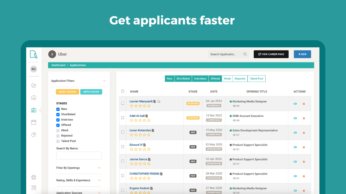The width and height of the screenshot is (346, 194).
Task: Open the palette theme icon in sidebar
Action: point(34,85)
